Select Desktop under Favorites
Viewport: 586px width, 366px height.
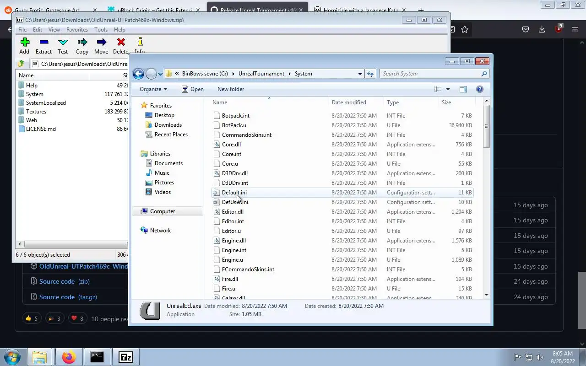tap(164, 115)
